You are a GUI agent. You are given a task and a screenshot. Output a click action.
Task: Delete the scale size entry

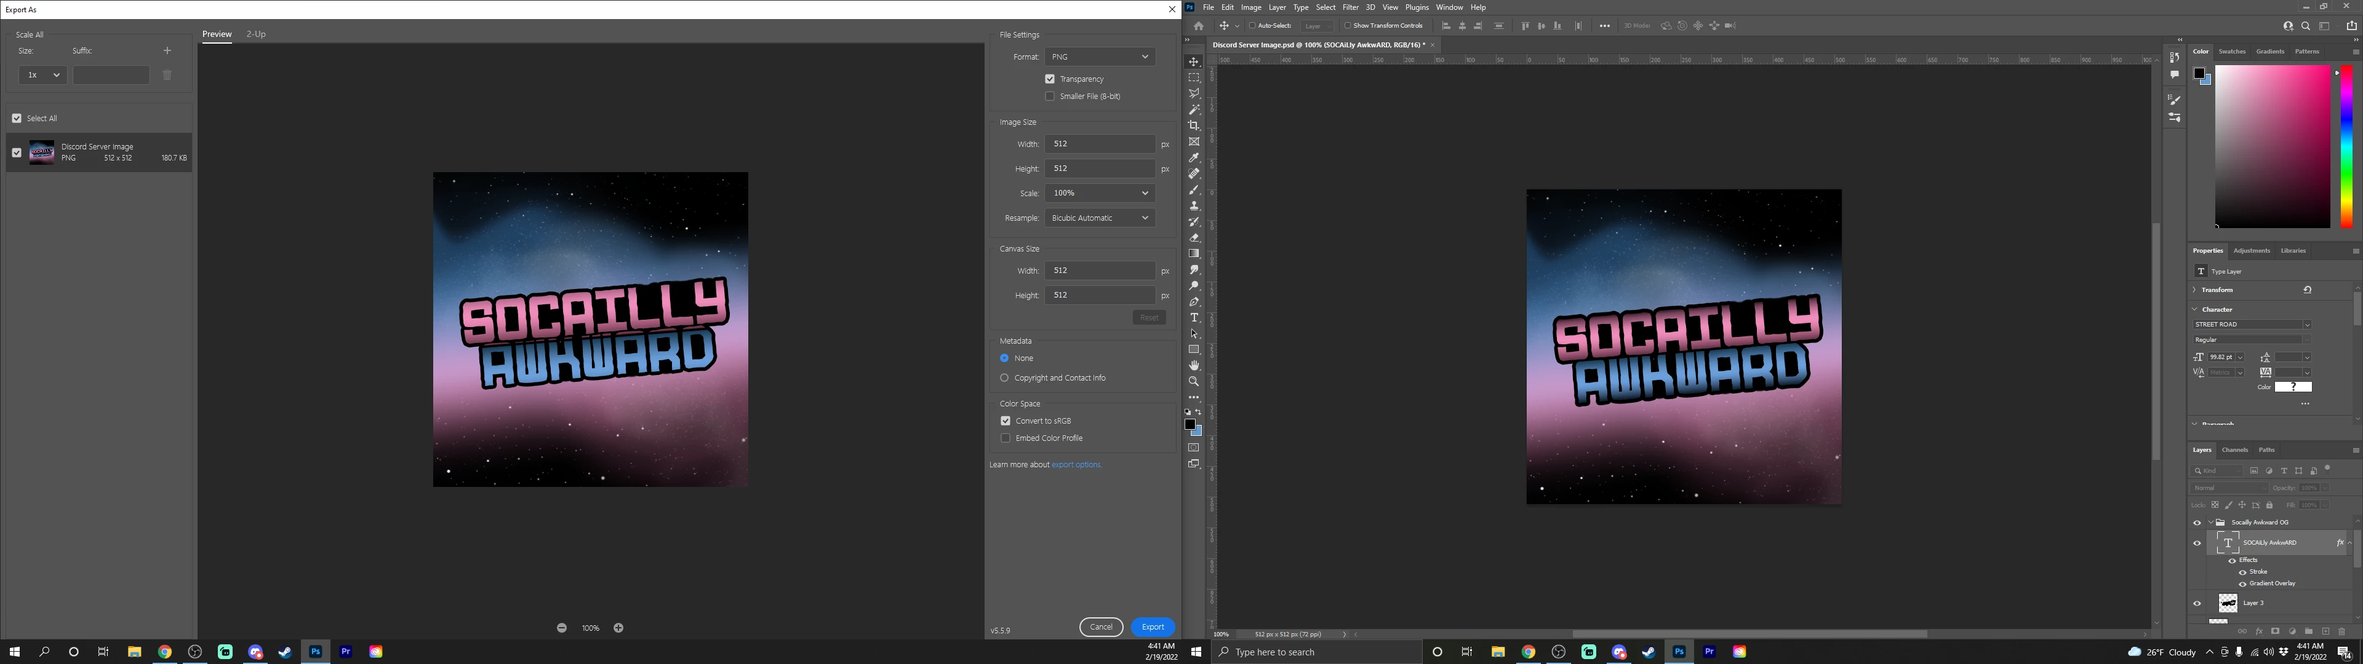coord(167,75)
